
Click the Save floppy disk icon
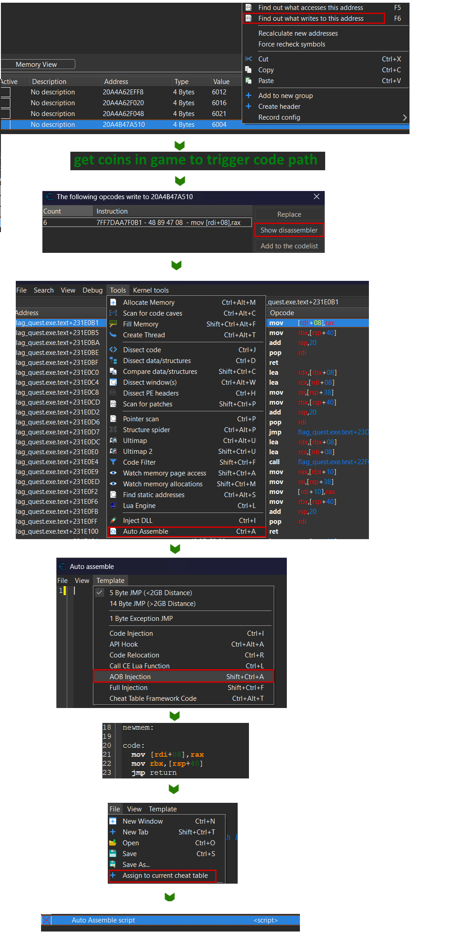point(113,854)
